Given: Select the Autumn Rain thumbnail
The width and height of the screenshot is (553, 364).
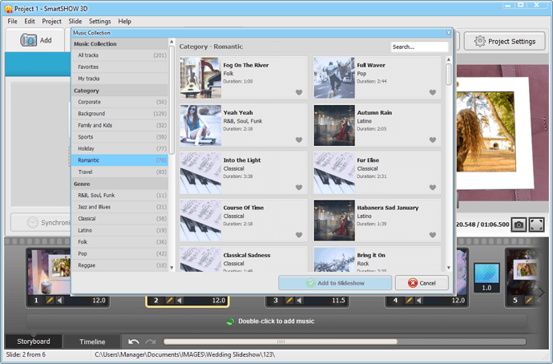Looking at the screenshot, I should pos(334,125).
